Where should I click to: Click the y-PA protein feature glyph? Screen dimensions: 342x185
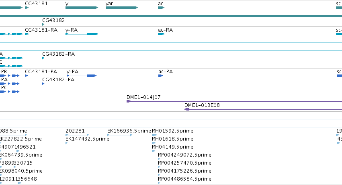pyautogui.click(x=82, y=76)
